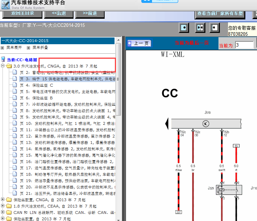
Task: Click the CC-电路图 computer icon
Action: (x=3, y=59)
